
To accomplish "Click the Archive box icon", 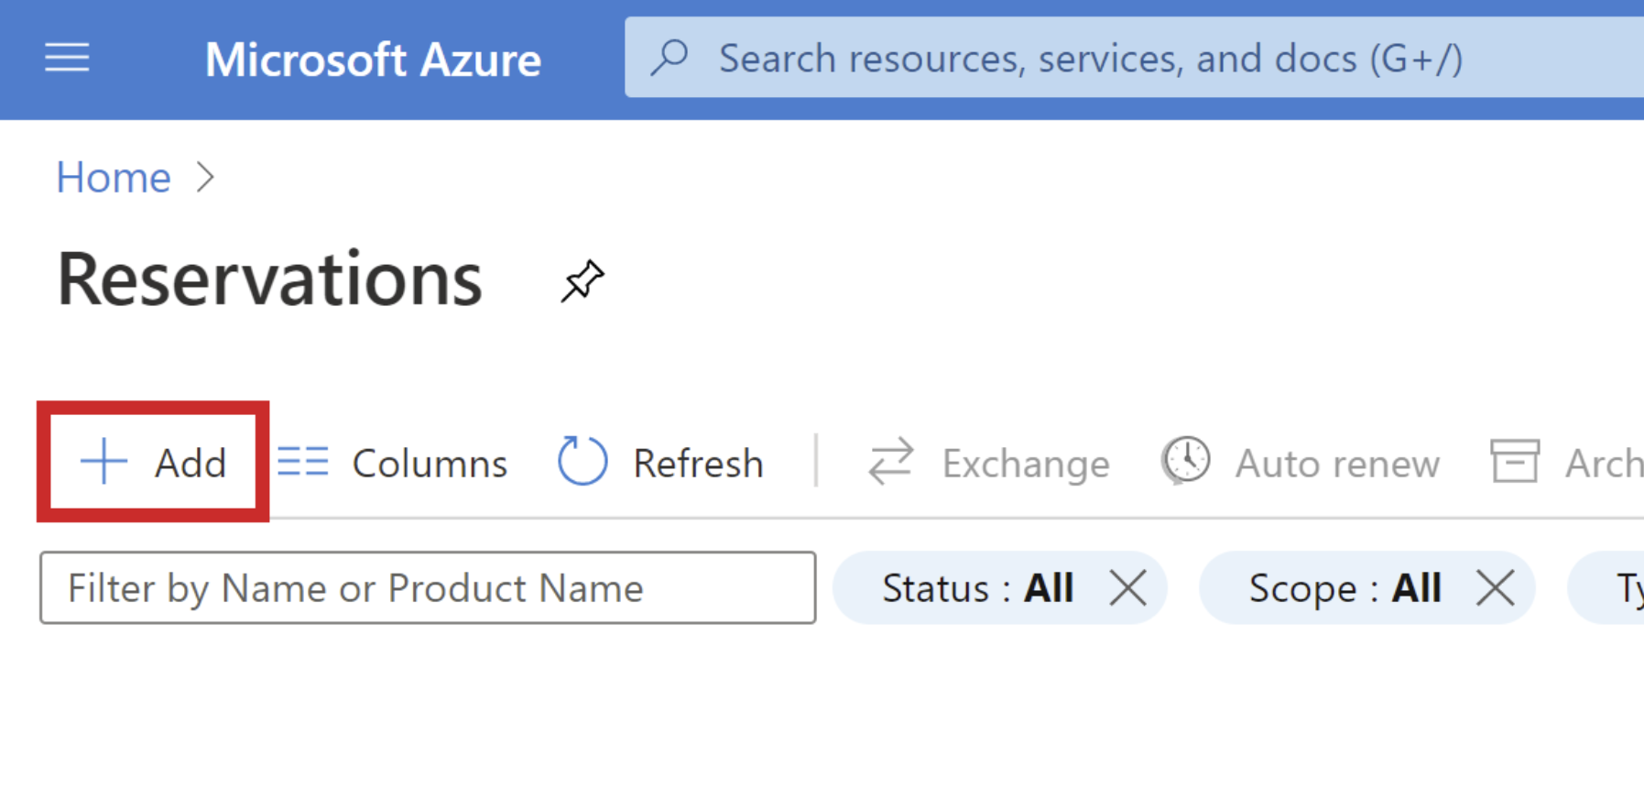I will (1514, 461).
